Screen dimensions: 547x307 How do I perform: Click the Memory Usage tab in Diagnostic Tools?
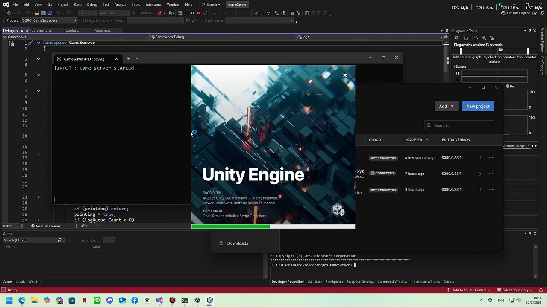[514, 146]
